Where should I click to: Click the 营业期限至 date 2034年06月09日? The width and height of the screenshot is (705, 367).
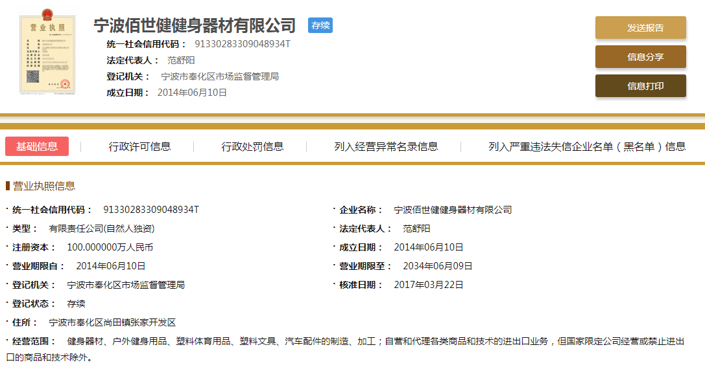tap(438, 266)
